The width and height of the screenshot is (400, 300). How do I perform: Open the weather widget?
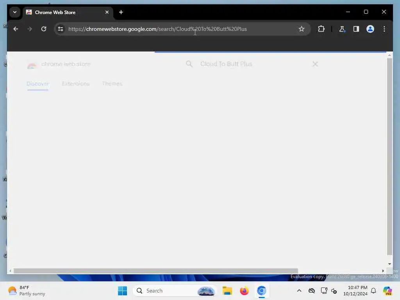point(27,291)
